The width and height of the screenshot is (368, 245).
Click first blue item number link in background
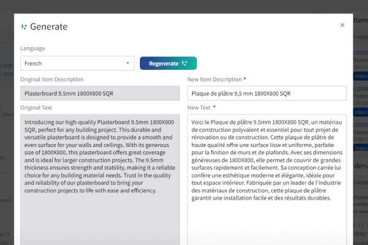click(x=361, y=53)
